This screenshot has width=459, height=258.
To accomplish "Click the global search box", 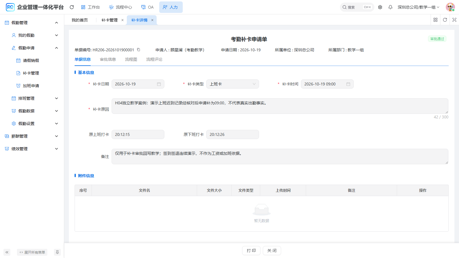I will (357, 7).
